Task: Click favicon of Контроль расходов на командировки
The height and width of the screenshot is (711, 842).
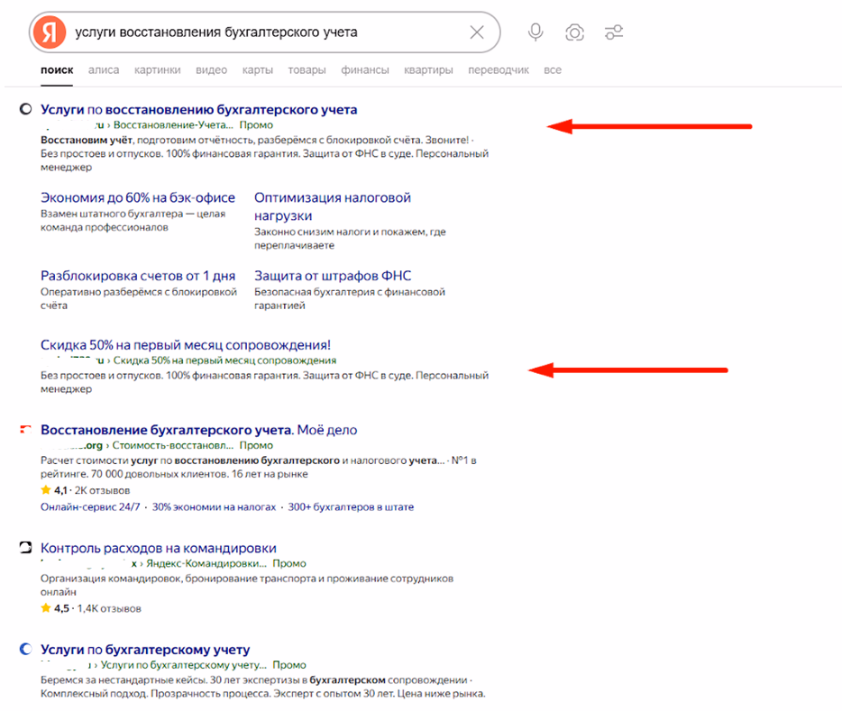Action: coord(26,548)
